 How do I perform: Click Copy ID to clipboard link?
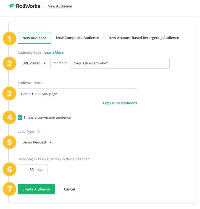pos(120,103)
